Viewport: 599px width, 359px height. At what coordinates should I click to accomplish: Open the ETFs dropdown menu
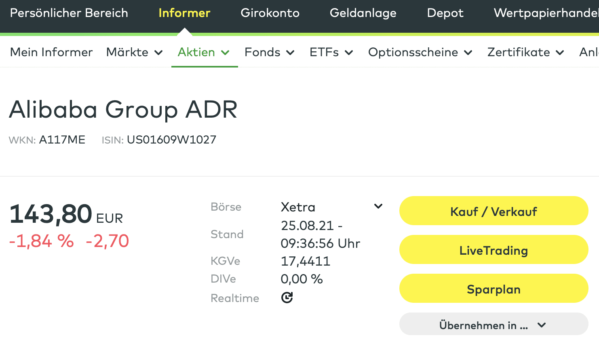point(331,52)
